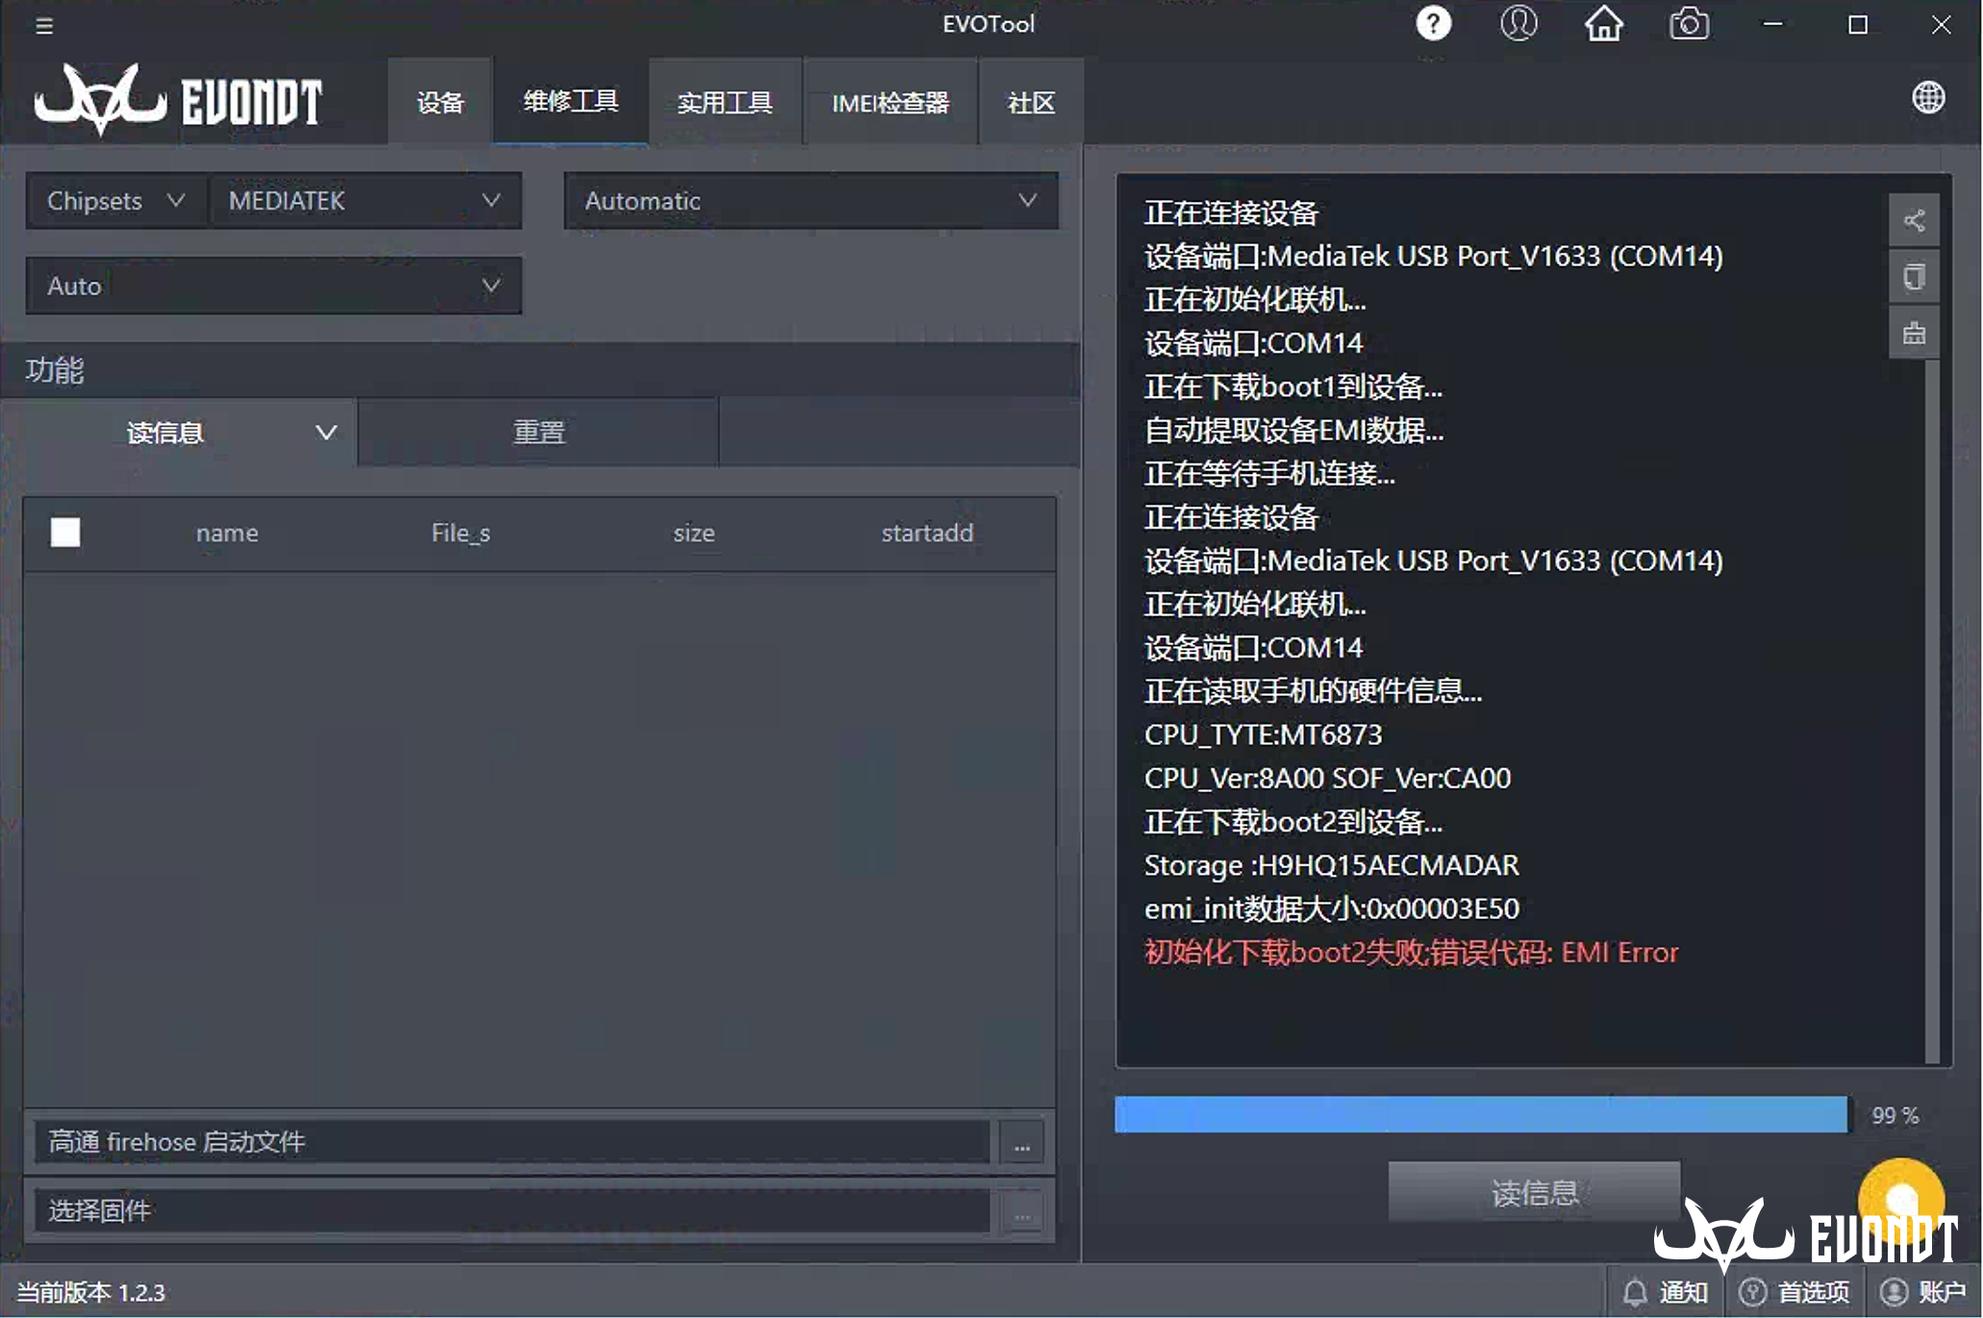Go to the 社区 tab
This screenshot has width=1983, height=1318.
click(1031, 102)
